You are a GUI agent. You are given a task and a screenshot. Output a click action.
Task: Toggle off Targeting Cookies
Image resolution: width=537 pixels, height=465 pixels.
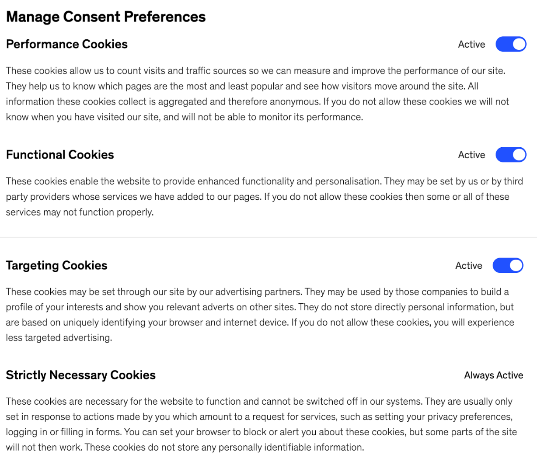click(x=508, y=265)
